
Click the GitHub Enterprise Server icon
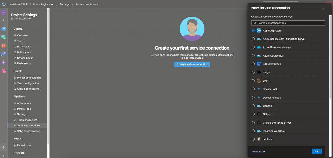click(x=259, y=123)
